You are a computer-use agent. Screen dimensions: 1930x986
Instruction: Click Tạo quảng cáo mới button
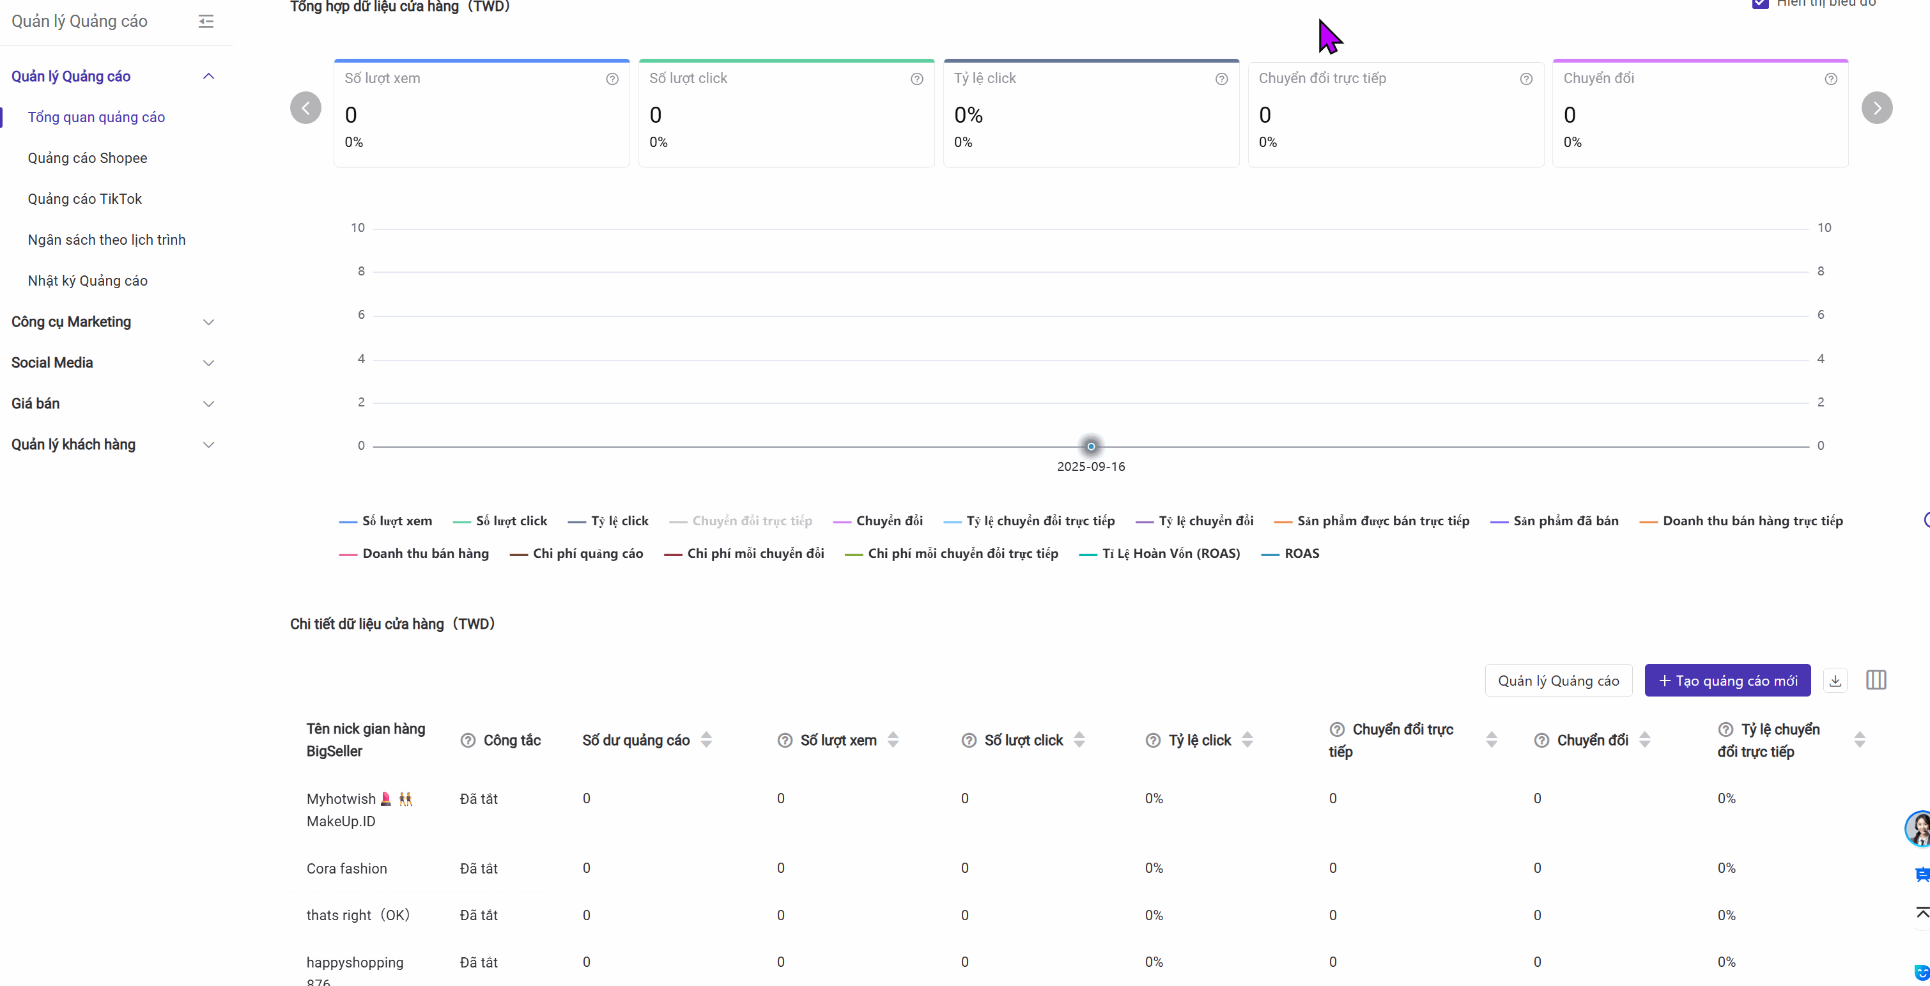1727,681
